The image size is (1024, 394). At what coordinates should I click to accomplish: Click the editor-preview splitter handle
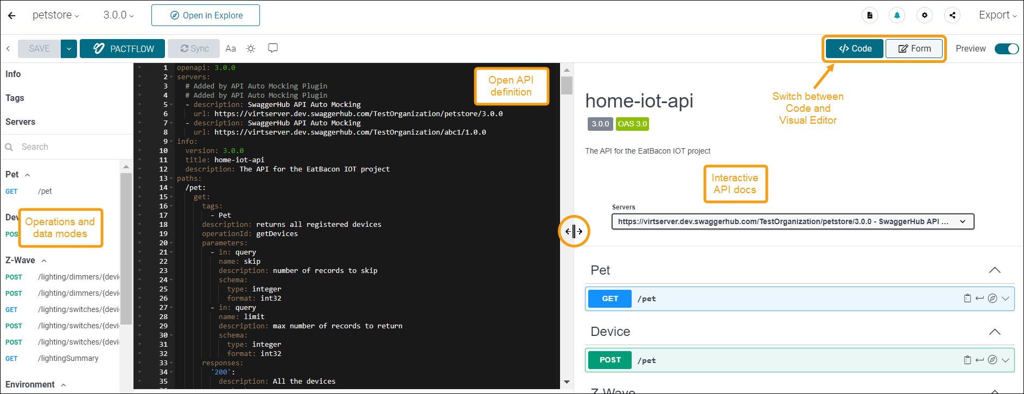coord(574,231)
